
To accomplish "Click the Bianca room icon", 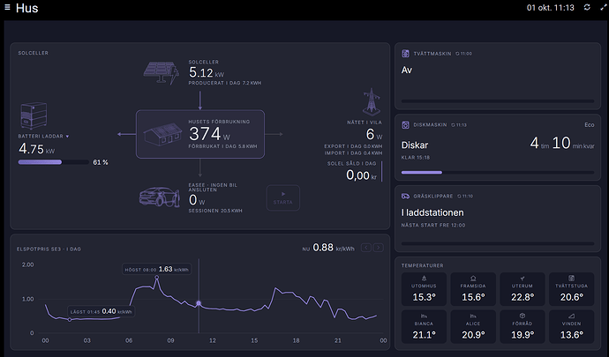I will pos(424,316).
